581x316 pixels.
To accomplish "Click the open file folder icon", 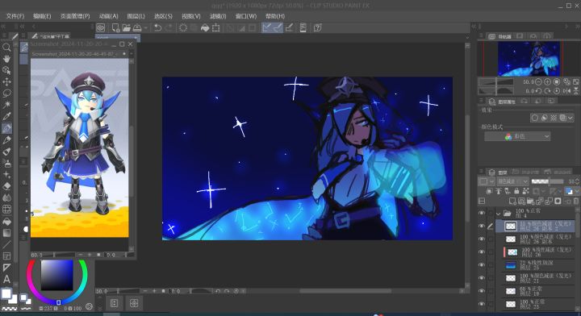I will click(x=127, y=27).
